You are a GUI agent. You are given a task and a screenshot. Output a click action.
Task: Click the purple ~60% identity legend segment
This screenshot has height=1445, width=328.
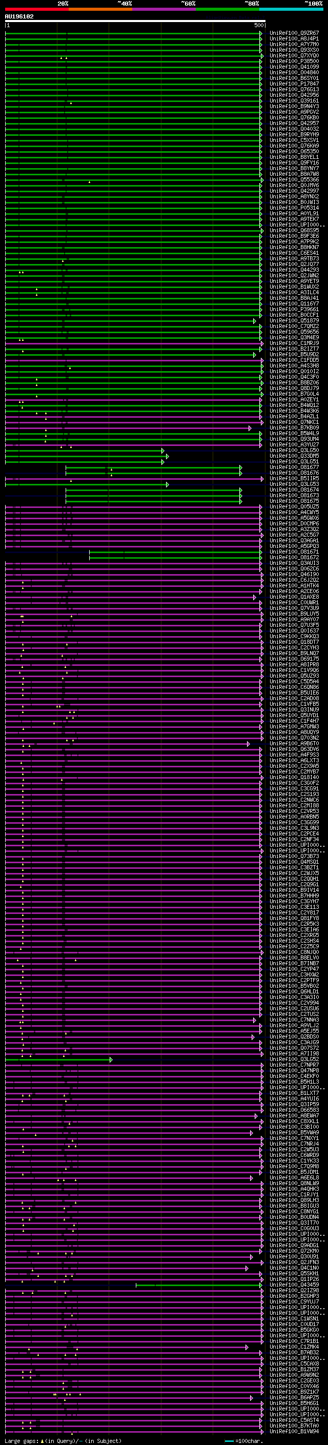pyautogui.click(x=163, y=9)
